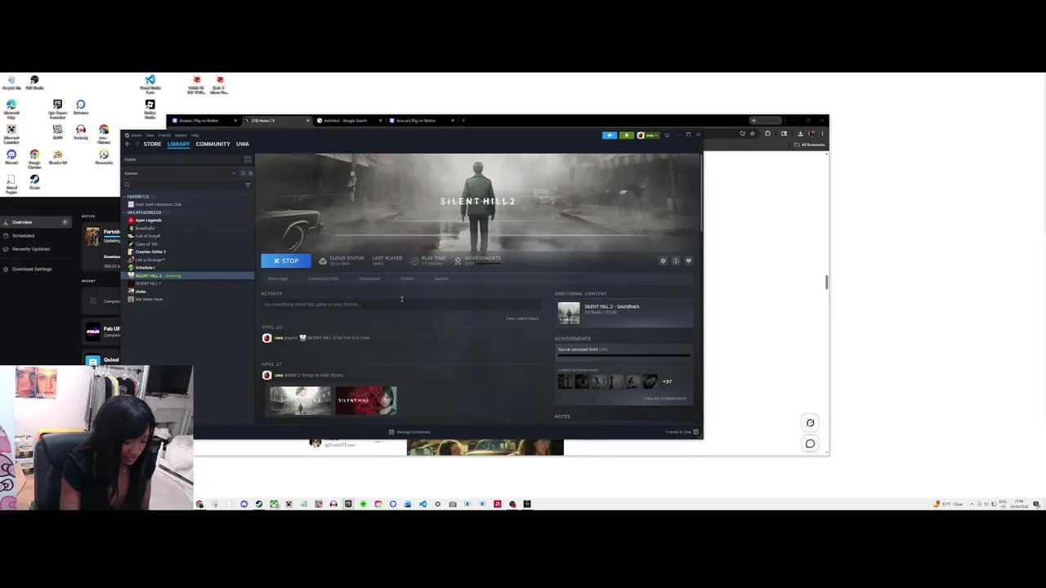Open the Help menu in Steam
This screenshot has height=588, width=1046.
(x=194, y=135)
